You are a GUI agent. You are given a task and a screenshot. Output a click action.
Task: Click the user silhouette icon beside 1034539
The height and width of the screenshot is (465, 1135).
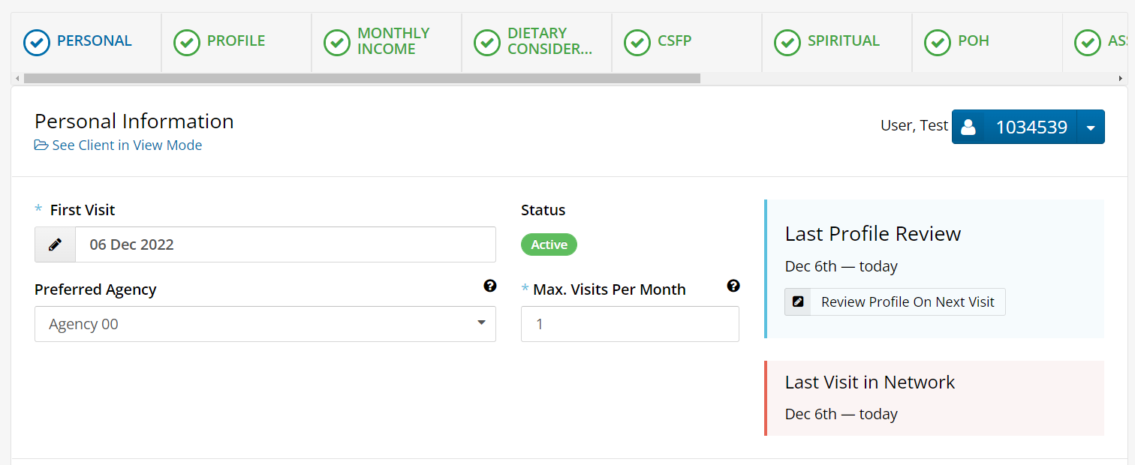(x=968, y=127)
